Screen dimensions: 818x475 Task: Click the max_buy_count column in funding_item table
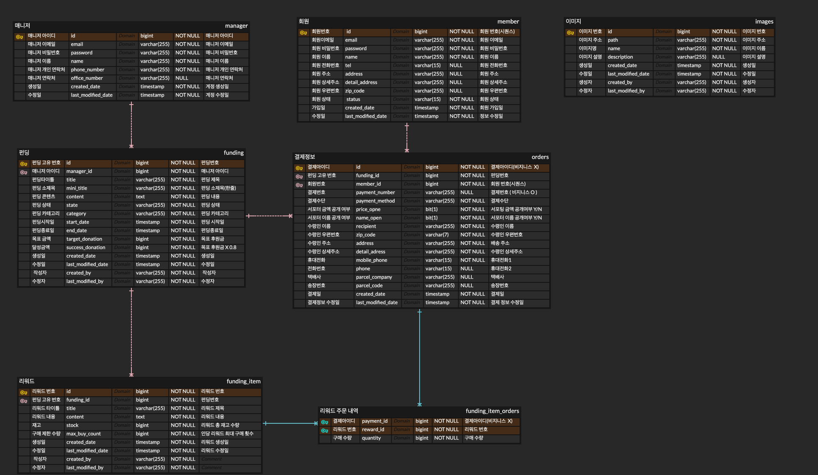click(x=83, y=434)
